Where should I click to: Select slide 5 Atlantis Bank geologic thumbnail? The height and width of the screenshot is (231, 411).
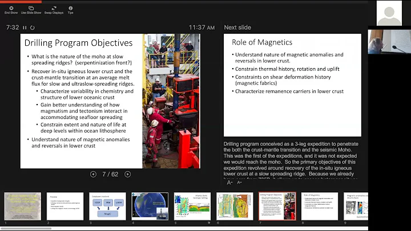[x=192, y=206]
